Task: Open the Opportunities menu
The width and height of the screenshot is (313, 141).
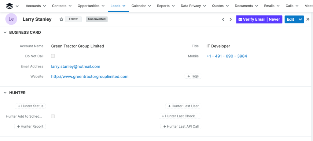Action: pos(91,6)
